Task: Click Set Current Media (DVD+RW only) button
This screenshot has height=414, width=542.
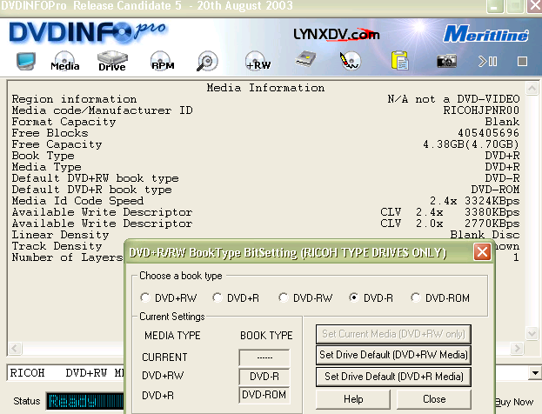Action: (393, 334)
